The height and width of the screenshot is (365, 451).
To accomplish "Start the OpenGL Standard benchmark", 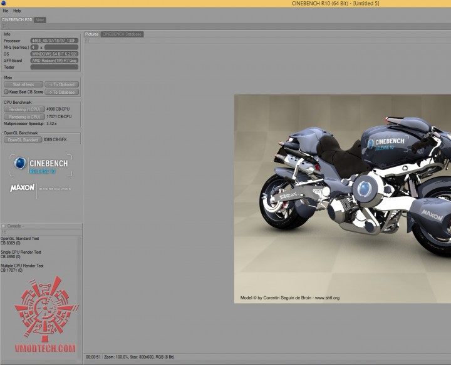I will pyautogui.click(x=23, y=140).
